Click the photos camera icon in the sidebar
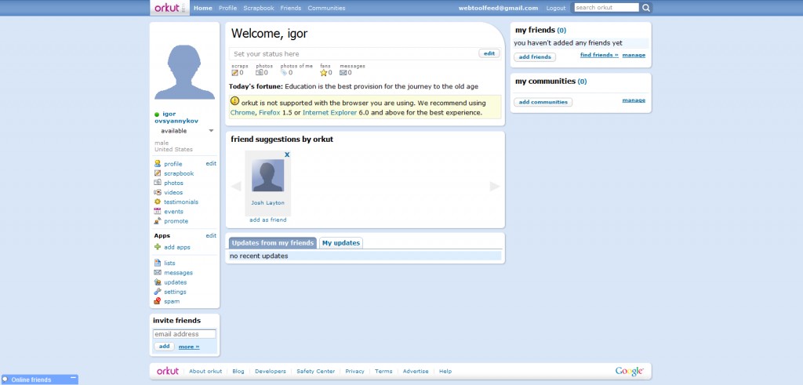Viewport: 803px width, 385px height. 157,183
